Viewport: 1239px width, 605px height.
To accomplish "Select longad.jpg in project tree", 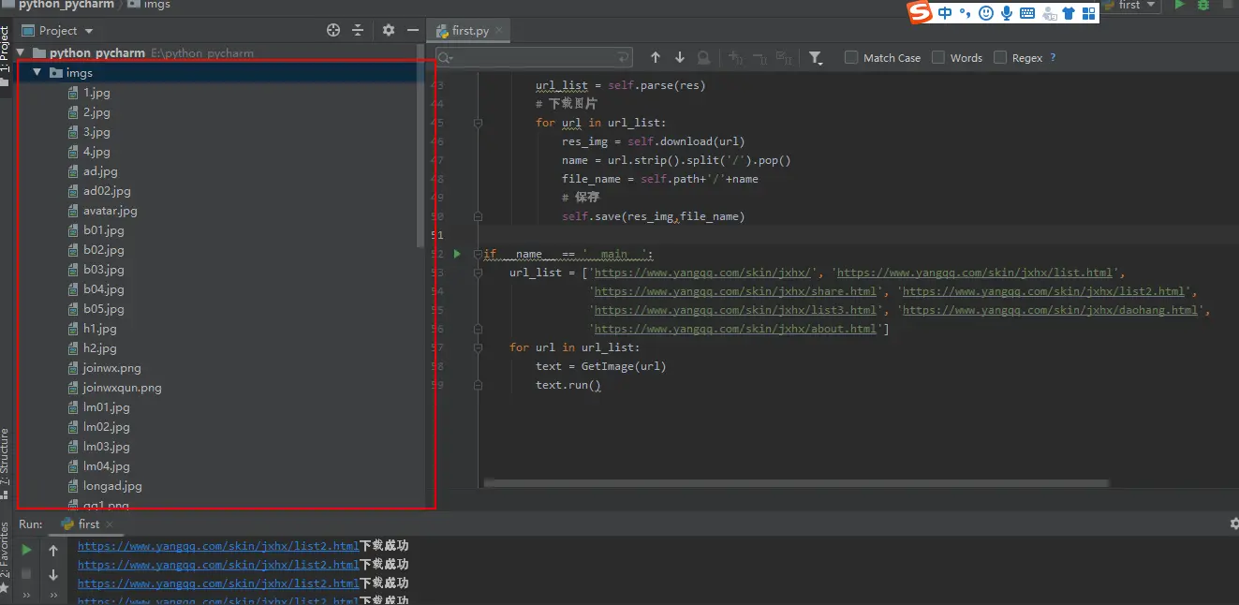I will [112, 486].
